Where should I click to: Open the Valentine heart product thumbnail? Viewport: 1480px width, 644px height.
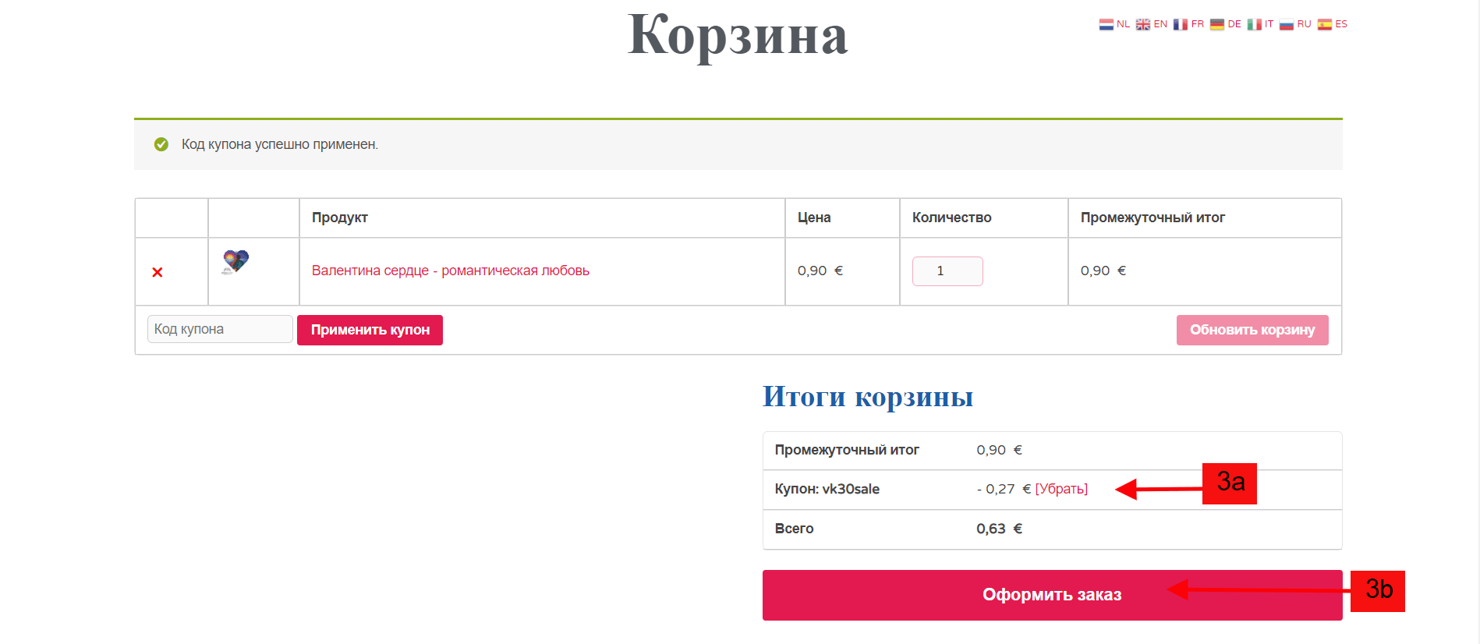tap(235, 262)
